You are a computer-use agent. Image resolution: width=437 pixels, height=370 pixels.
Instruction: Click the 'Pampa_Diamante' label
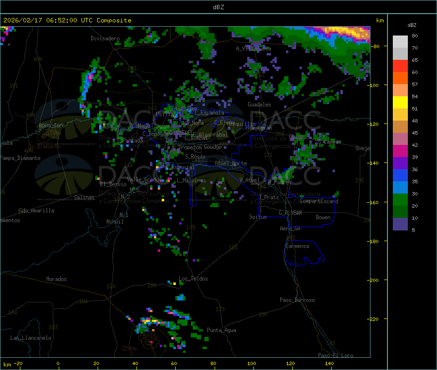click(x=20, y=158)
